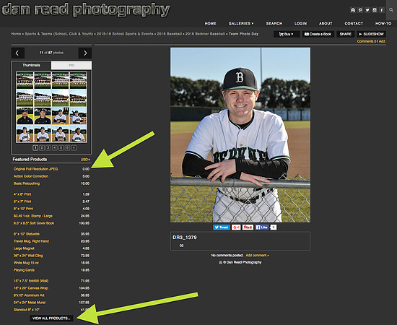Image resolution: width=397 pixels, height=325 pixels.
Task: Select Travel Mug, Right Hand product
Action: coord(31,241)
